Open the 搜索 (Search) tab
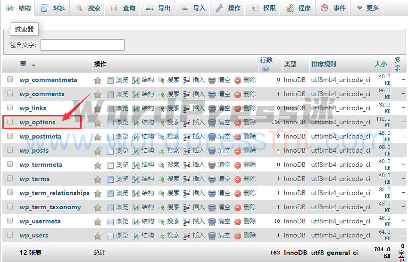This screenshot has width=408, height=262. click(87, 8)
